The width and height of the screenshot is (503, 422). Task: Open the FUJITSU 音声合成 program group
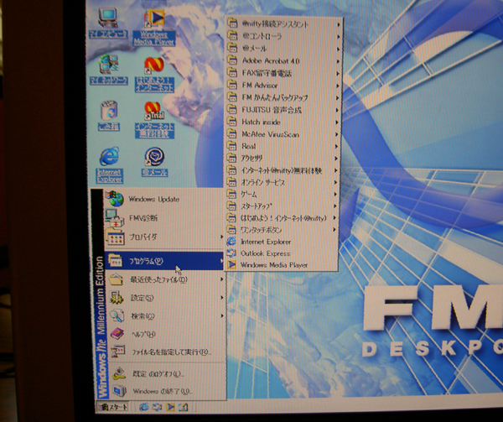(x=283, y=110)
